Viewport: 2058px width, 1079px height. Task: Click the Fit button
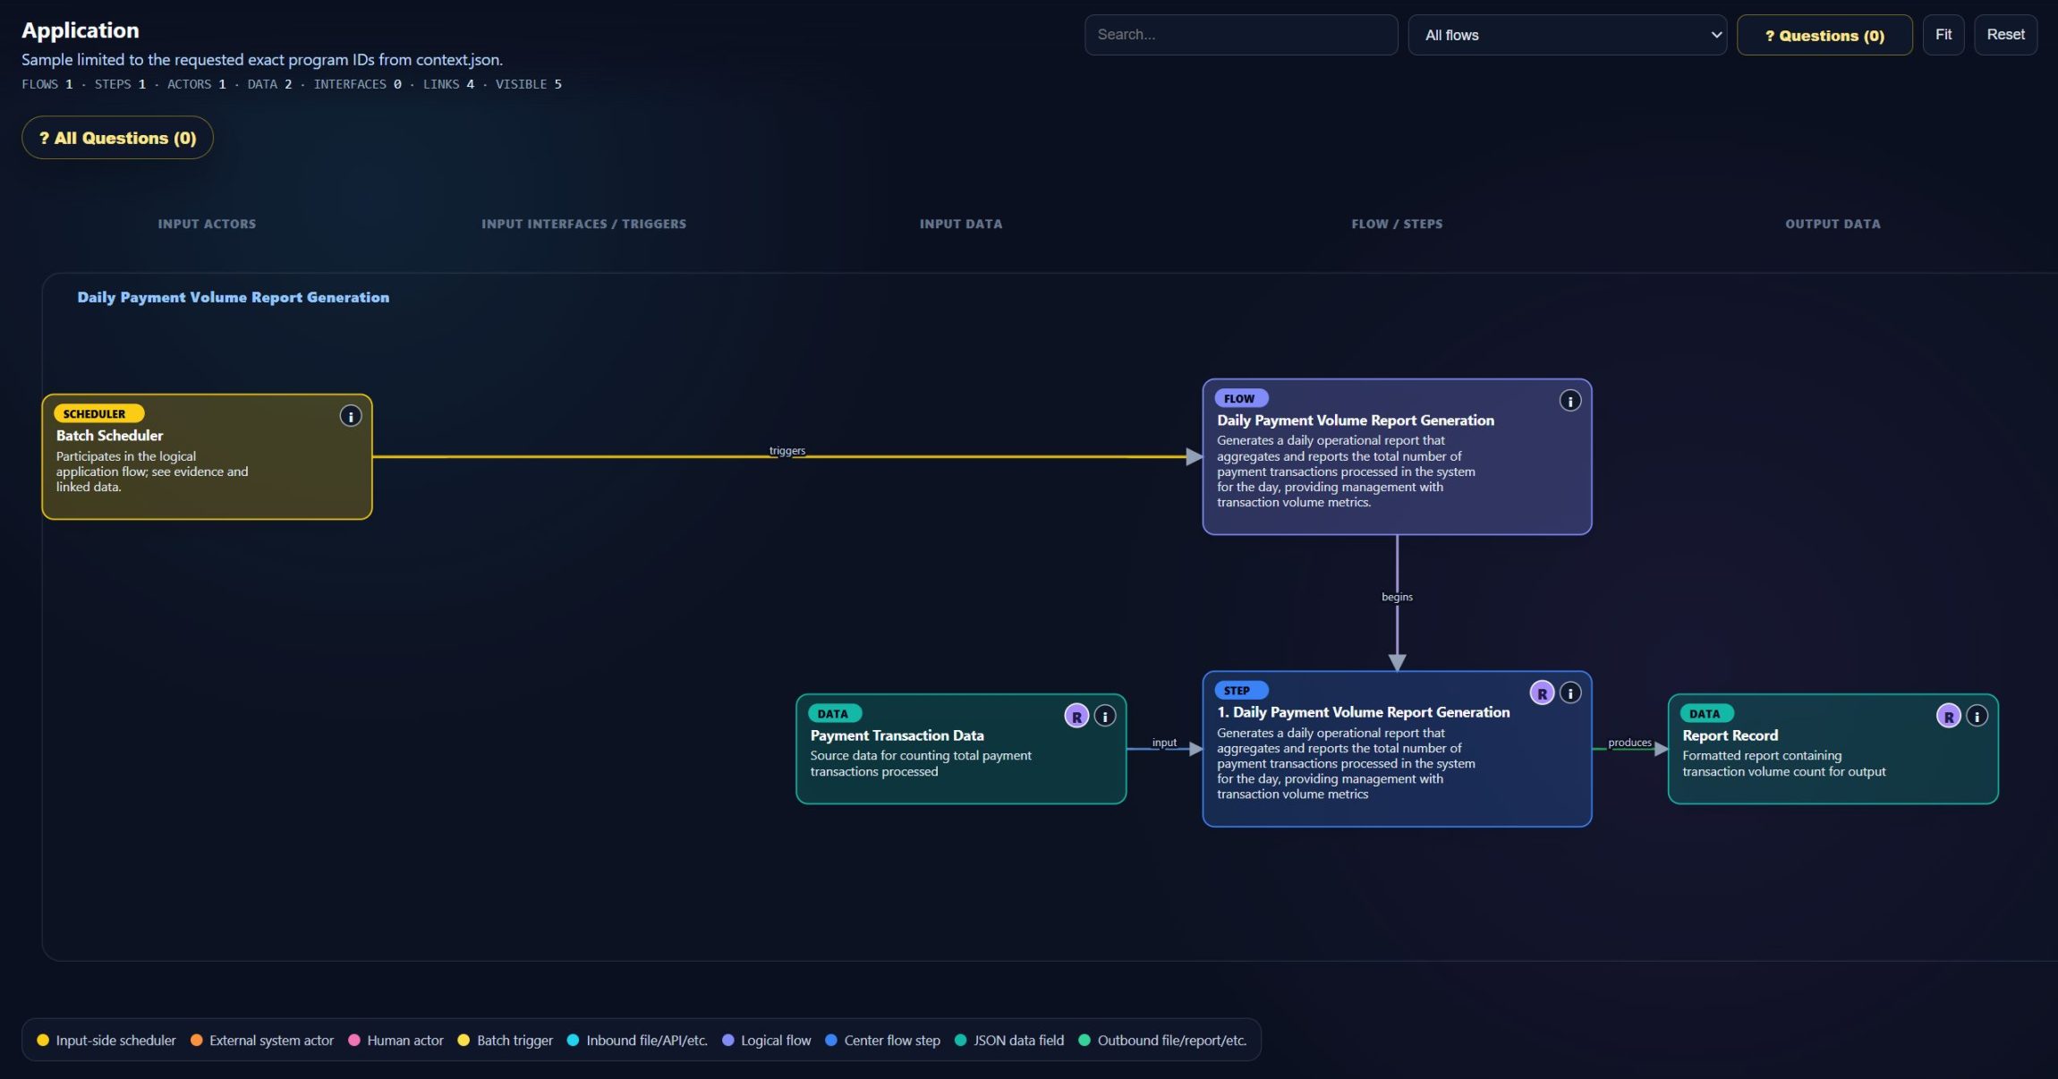click(1943, 35)
